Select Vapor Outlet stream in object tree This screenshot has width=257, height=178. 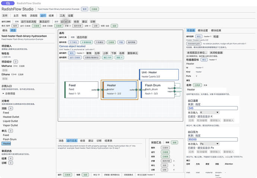10,125
